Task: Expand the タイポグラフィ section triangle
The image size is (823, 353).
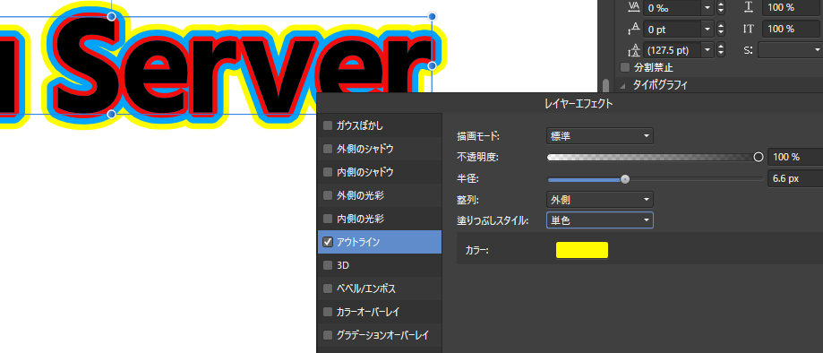Action: coord(623,85)
